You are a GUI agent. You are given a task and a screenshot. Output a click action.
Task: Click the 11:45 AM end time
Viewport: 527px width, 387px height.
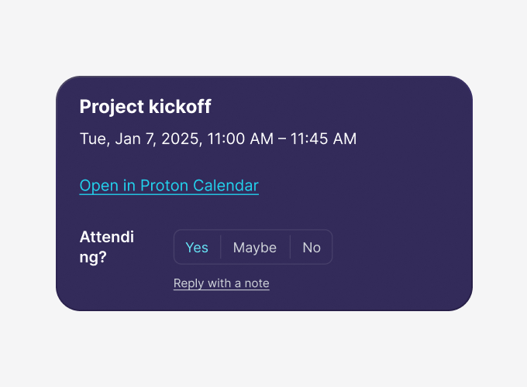323,139
